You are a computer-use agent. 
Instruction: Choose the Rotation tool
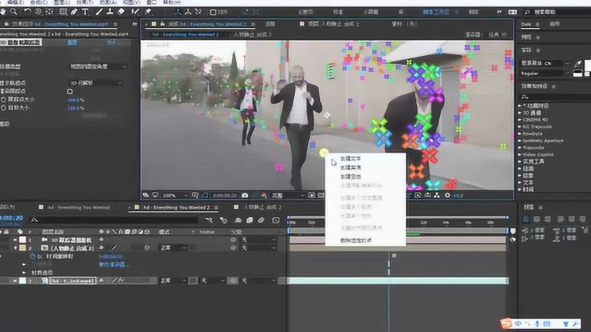pyautogui.click(x=27, y=12)
